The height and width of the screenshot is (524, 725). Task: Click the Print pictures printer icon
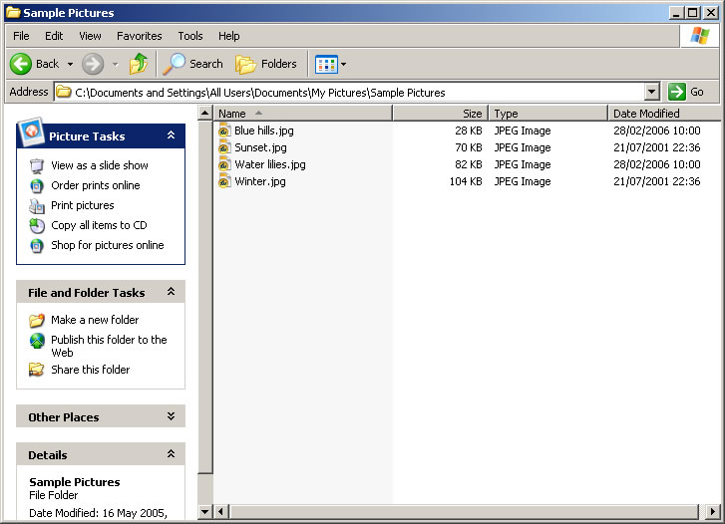(x=37, y=205)
